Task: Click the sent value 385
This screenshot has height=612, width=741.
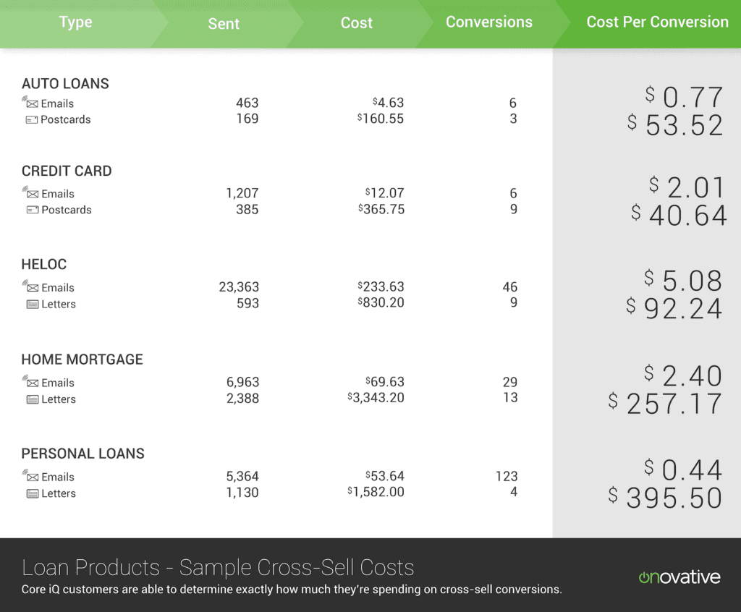Action: [x=247, y=209]
